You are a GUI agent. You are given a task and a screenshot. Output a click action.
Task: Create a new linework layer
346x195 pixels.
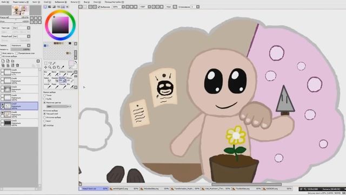pyautogui.click(x=8, y=61)
